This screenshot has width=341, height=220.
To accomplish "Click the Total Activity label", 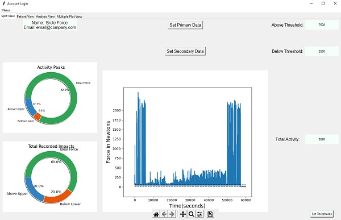I will coord(287,139).
